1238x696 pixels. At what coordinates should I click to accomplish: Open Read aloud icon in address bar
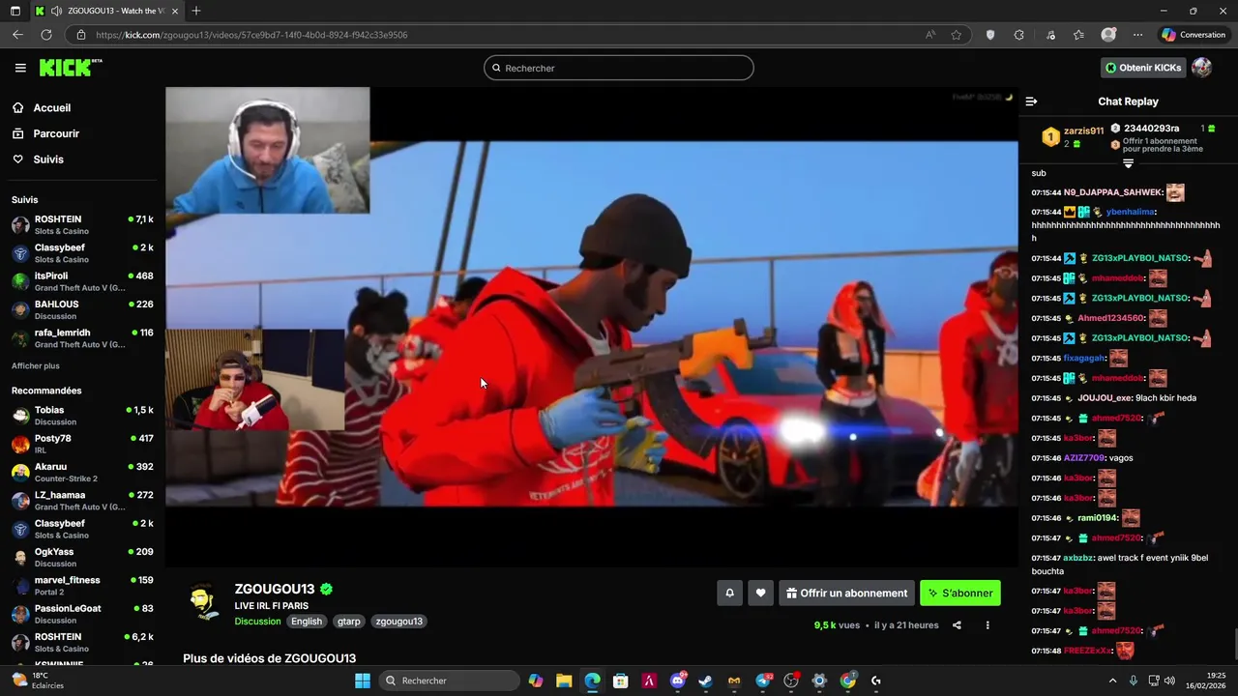coord(930,35)
